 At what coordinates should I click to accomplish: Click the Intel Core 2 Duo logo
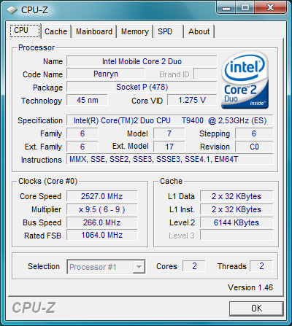(245, 79)
